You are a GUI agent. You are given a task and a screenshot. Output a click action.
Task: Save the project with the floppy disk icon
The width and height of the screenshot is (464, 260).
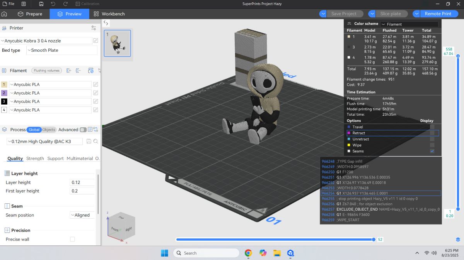point(41,4)
